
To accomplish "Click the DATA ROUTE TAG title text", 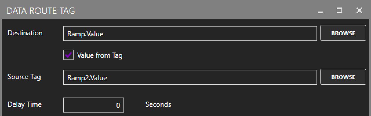I will (x=41, y=11).
